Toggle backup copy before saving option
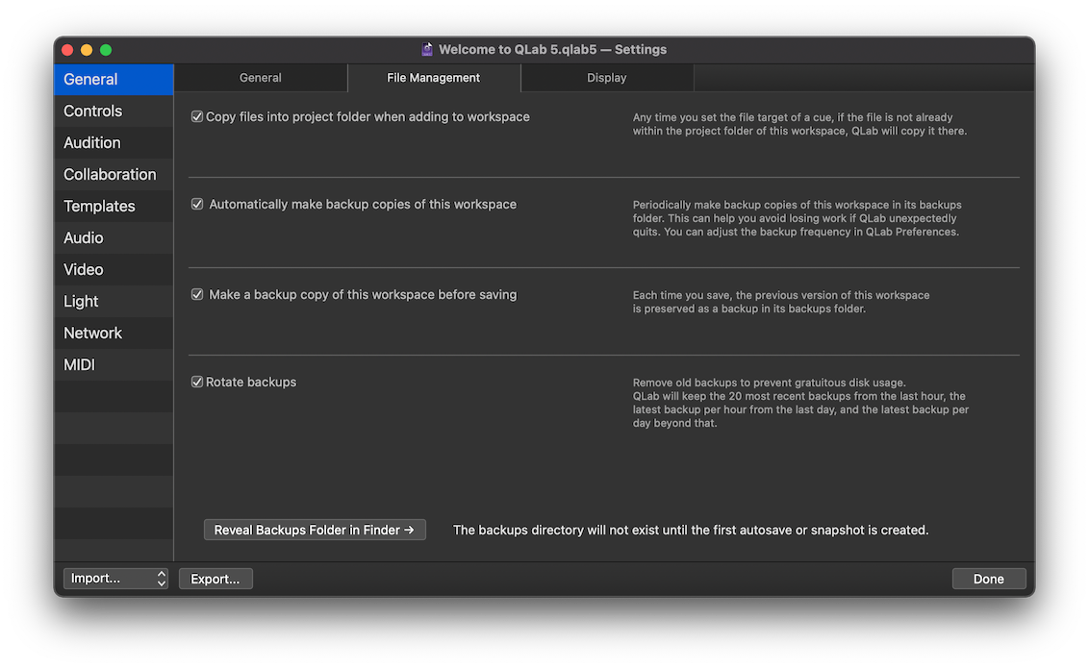The width and height of the screenshot is (1089, 668). tap(196, 293)
